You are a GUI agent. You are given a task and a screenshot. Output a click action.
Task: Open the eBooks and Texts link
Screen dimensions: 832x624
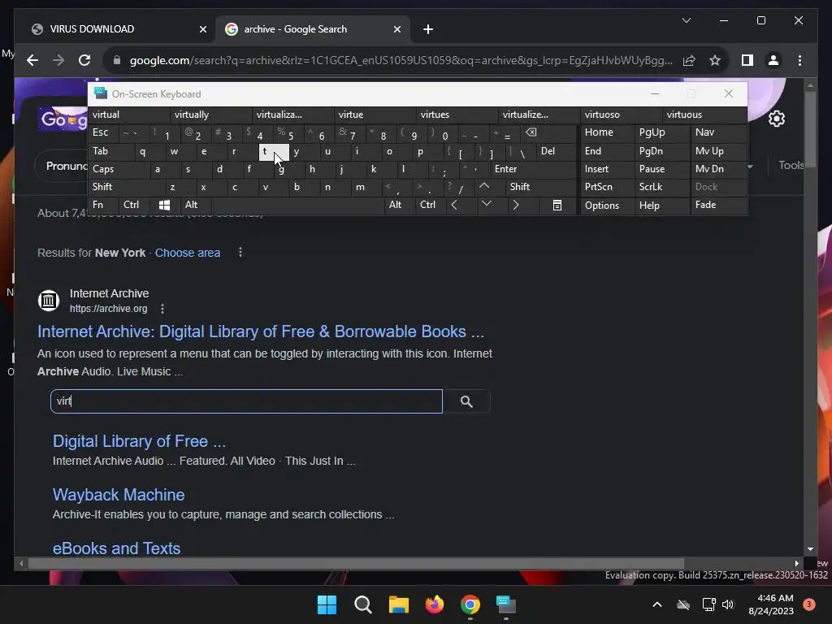pos(116,548)
